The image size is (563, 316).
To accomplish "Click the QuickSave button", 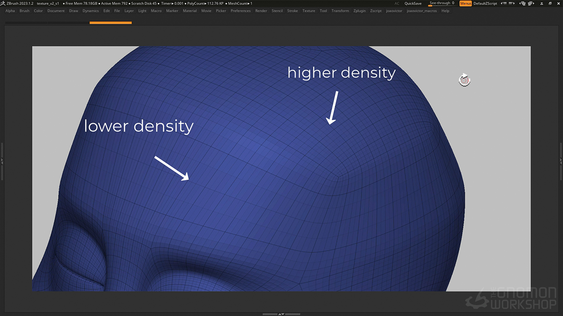I will (x=413, y=4).
